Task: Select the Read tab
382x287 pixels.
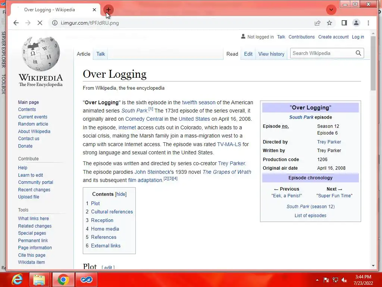Action: point(232,54)
